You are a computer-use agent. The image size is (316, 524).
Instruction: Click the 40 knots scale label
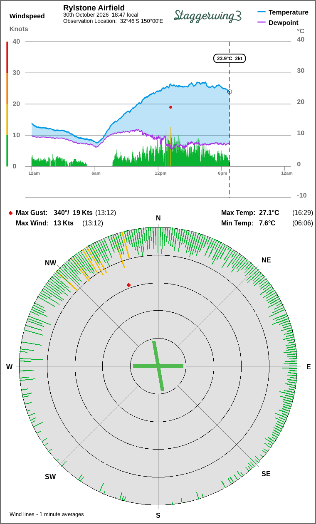pyautogui.click(x=16, y=42)
